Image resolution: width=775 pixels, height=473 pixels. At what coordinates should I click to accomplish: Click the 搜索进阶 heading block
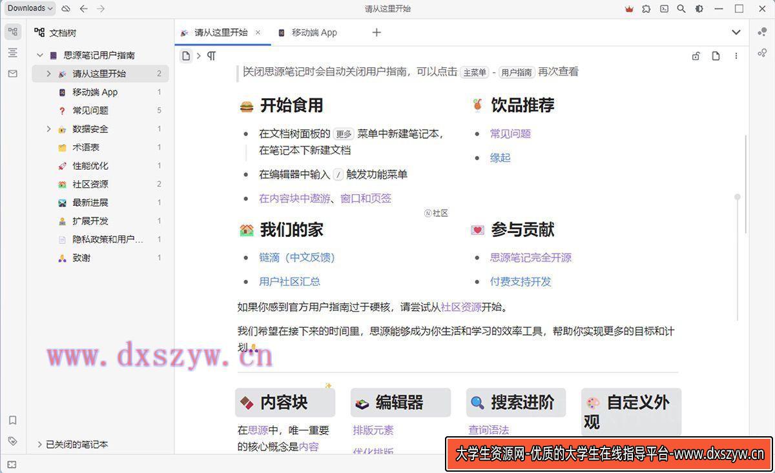click(x=516, y=403)
